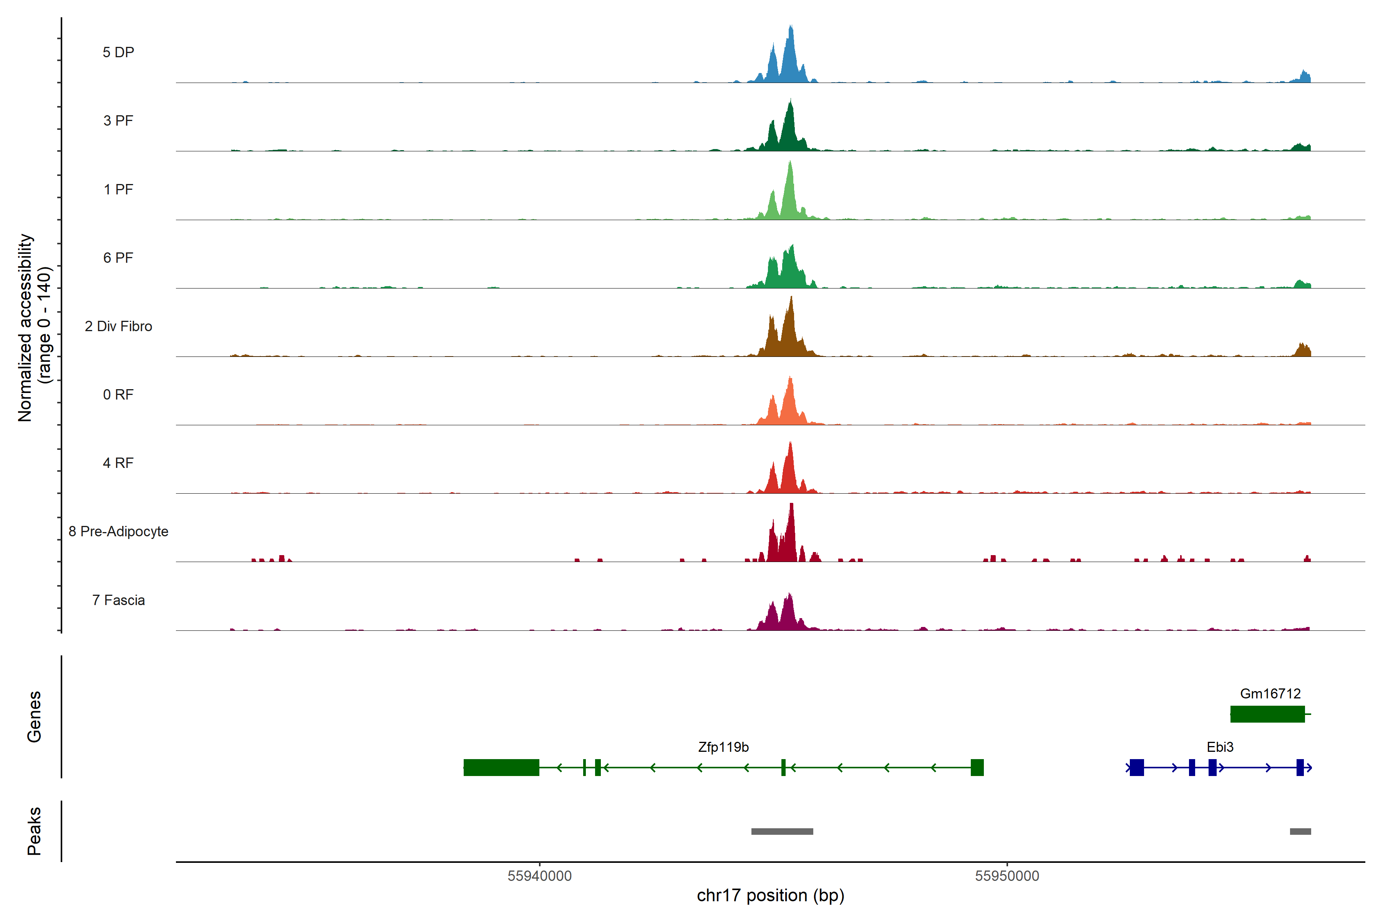
Task: Click the 8 Pre-Adipocyte track label
Action: tap(118, 531)
